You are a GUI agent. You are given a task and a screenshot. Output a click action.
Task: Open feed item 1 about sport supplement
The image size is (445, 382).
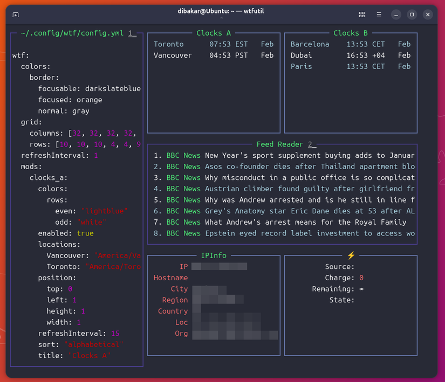pyautogui.click(x=284, y=155)
